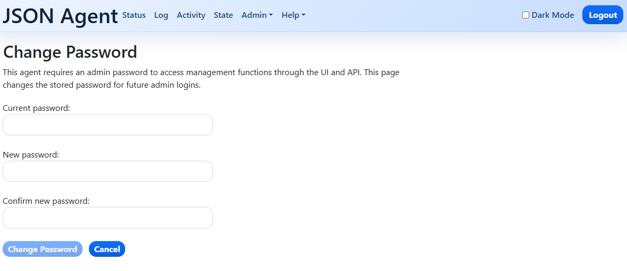
Task: Expand the Help dropdown menu
Action: [294, 15]
